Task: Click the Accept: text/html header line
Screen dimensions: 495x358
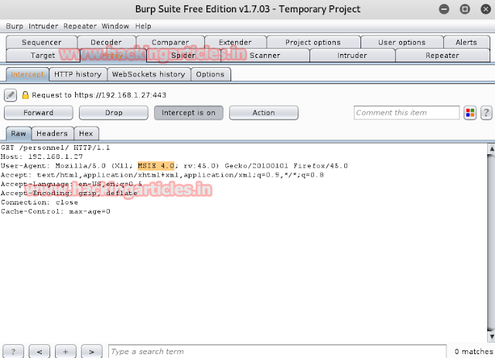Action: (x=162, y=175)
